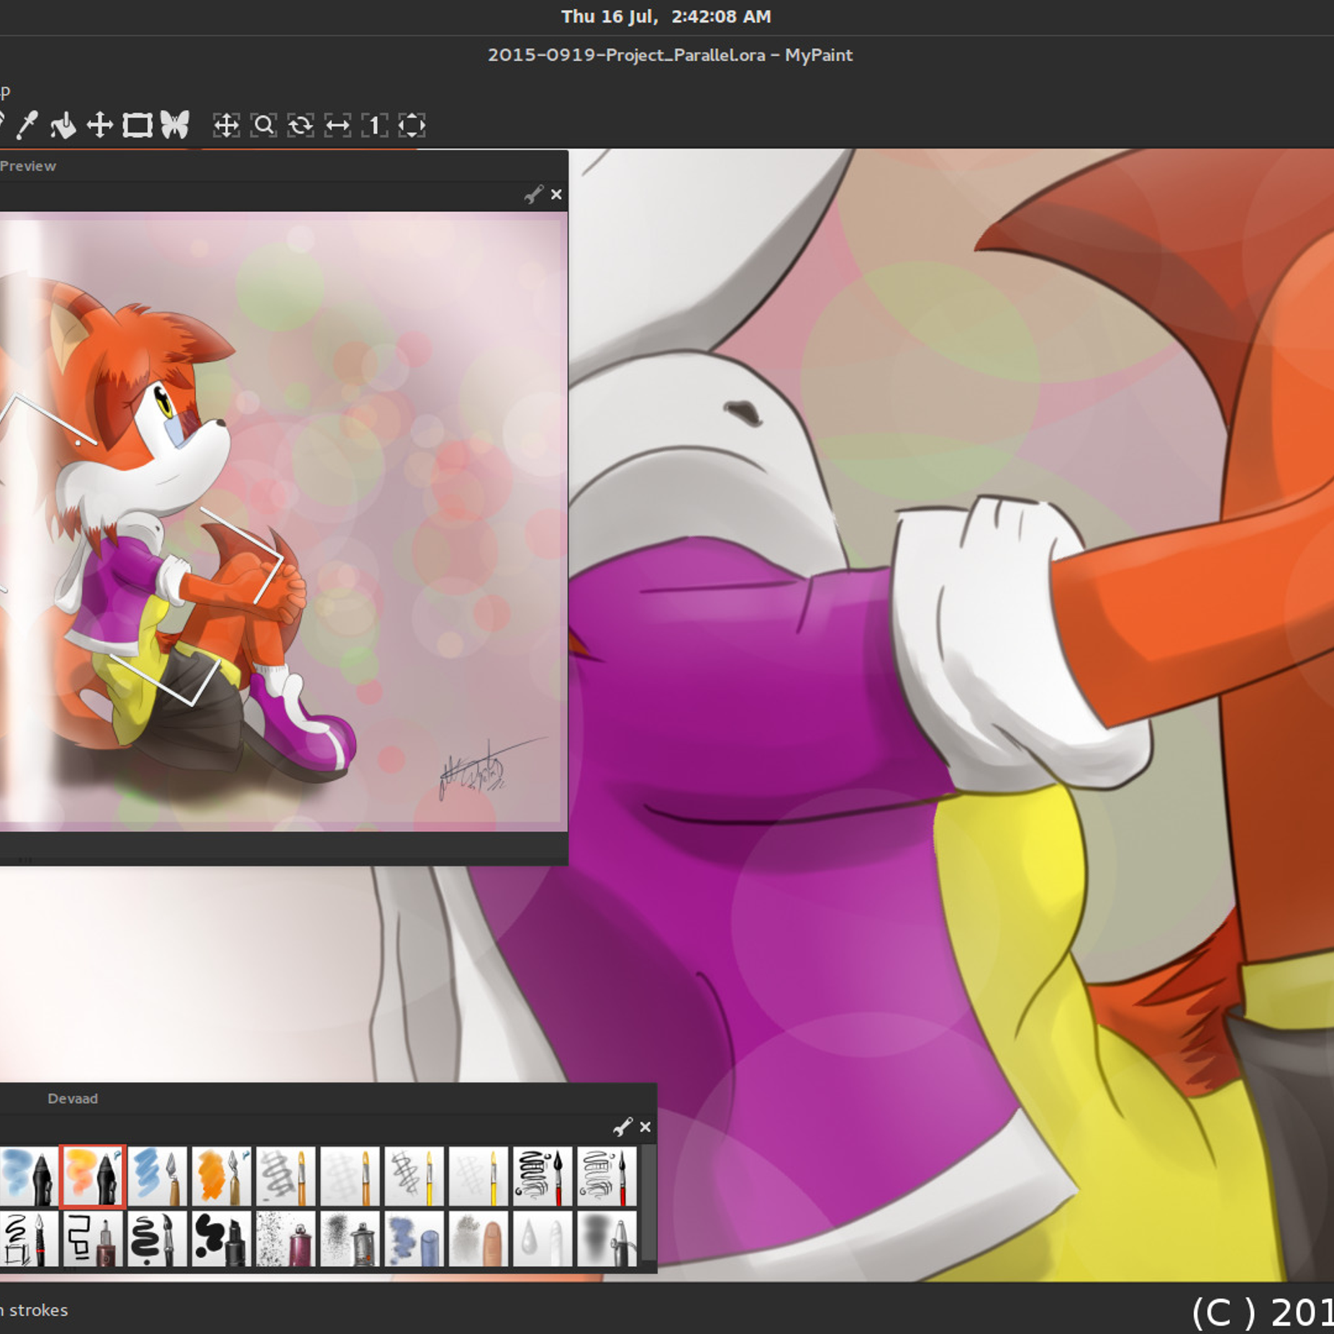1334x1334 pixels.
Task: Select the fingertip smudge brush
Action: pos(479,1240)
